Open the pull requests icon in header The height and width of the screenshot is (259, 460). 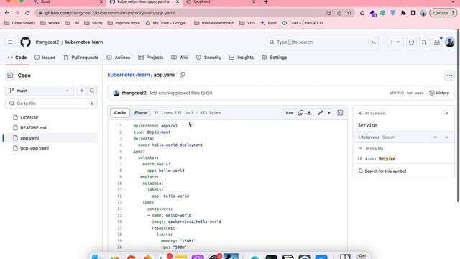pyautogui.click(x=424, y=42)
